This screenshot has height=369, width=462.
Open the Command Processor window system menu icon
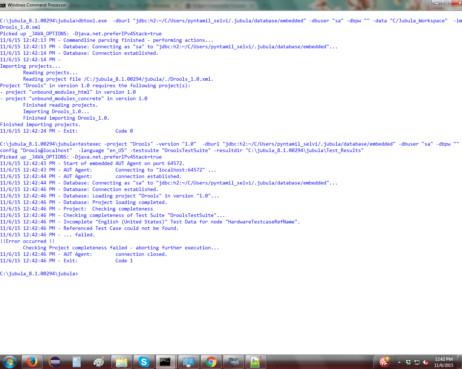[x=3, y=5]
